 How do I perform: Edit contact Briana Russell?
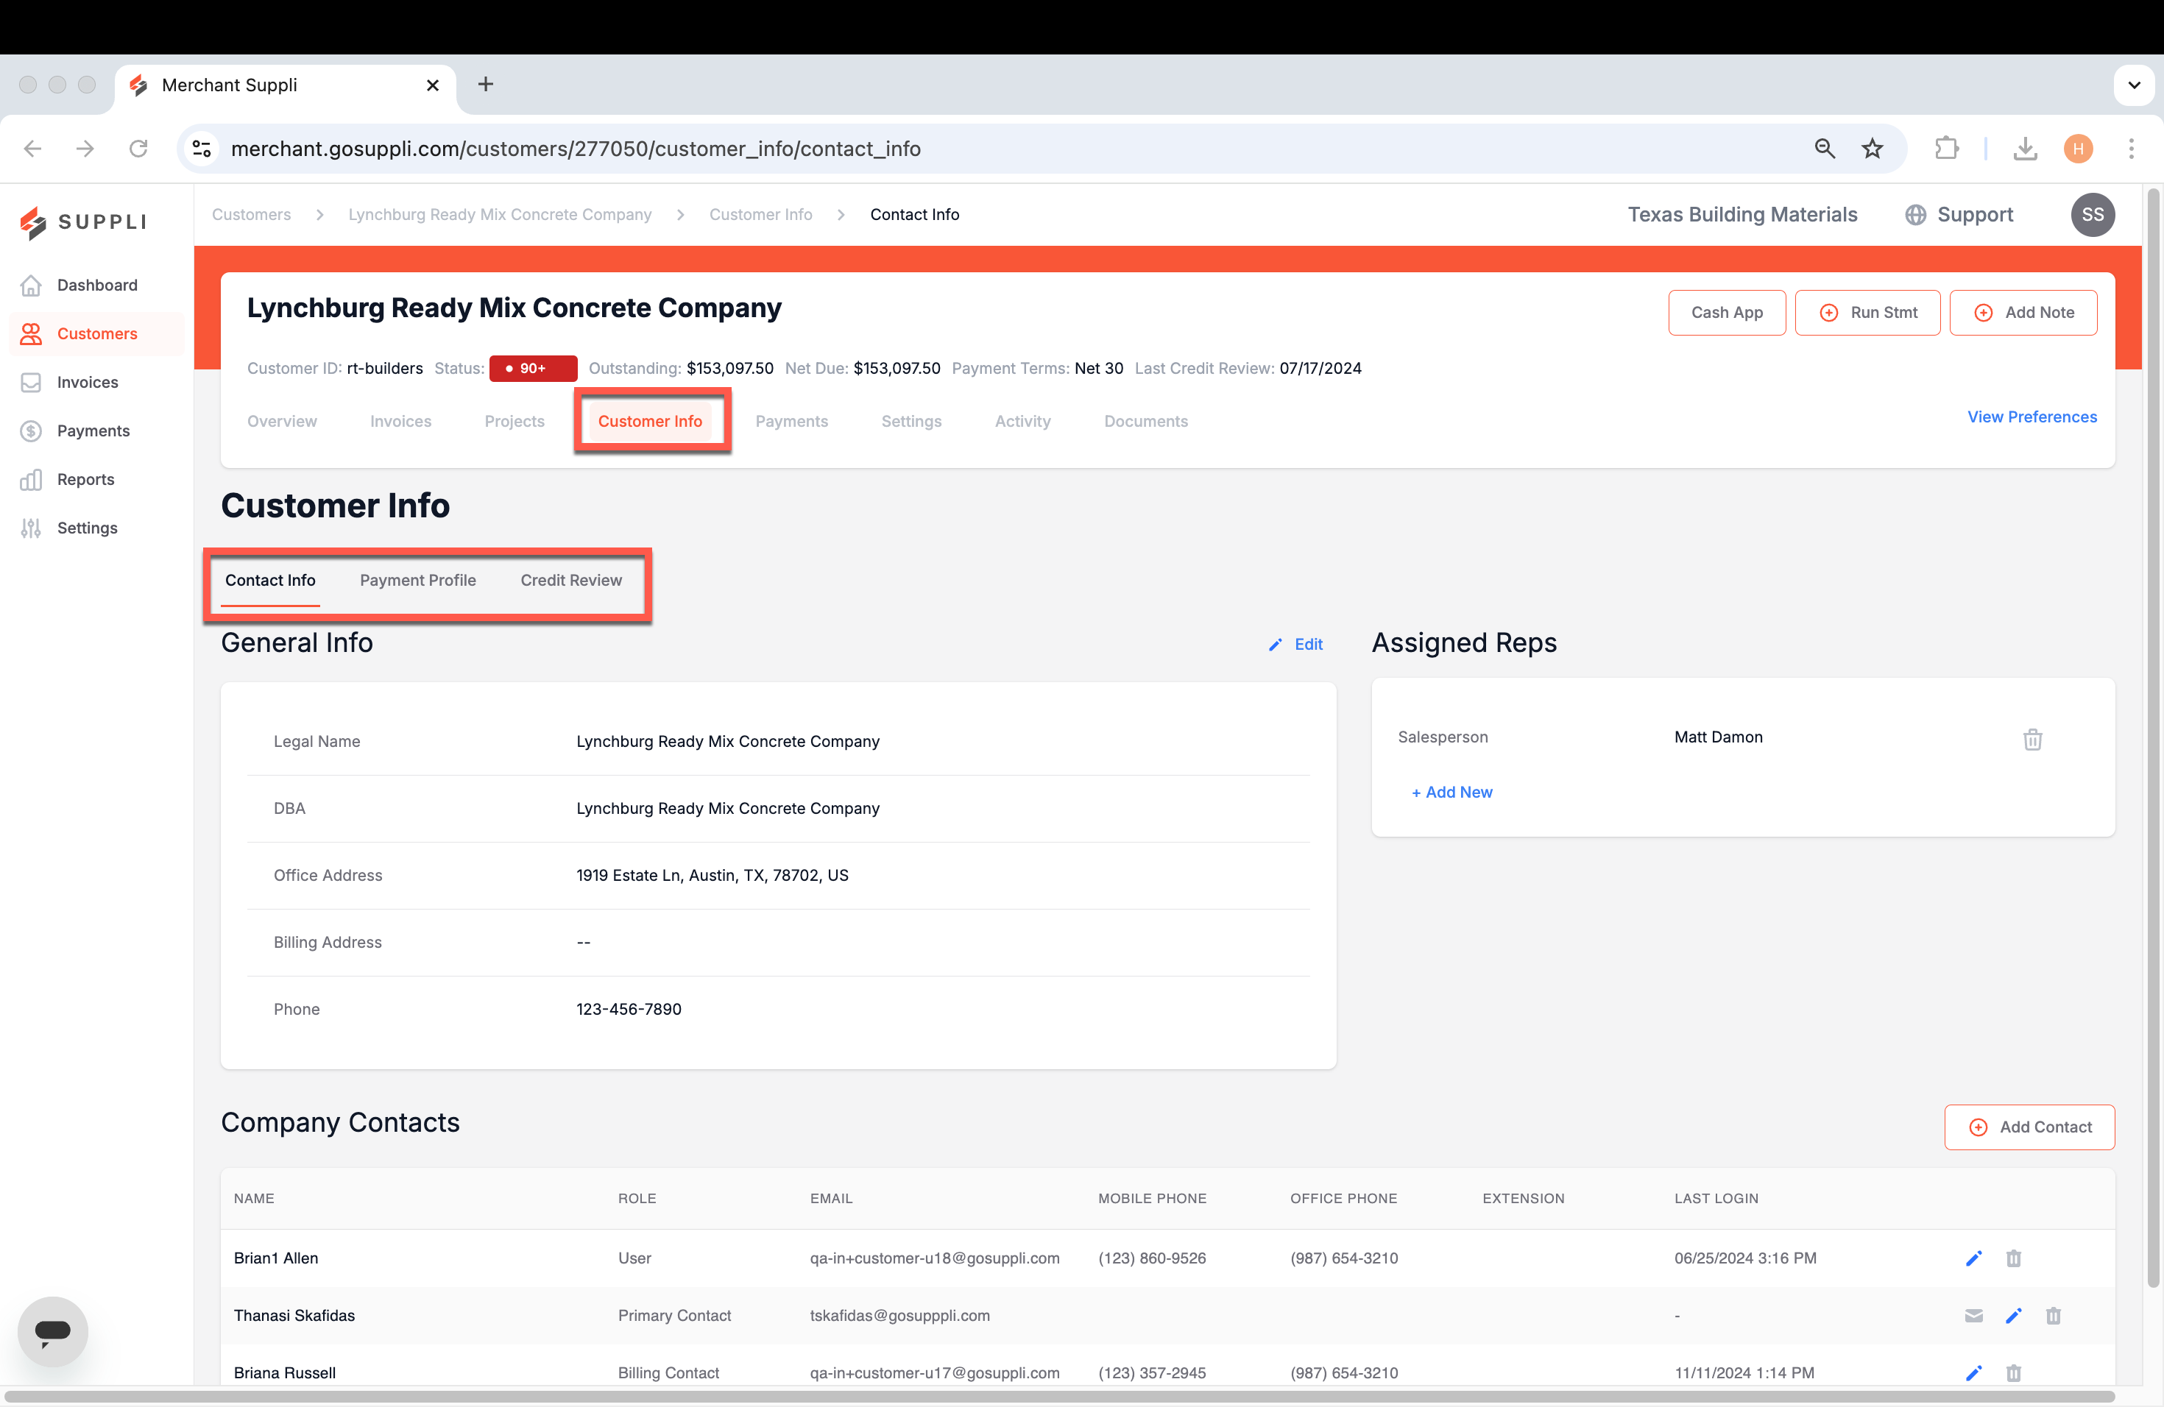(x=1973, y=1372)
